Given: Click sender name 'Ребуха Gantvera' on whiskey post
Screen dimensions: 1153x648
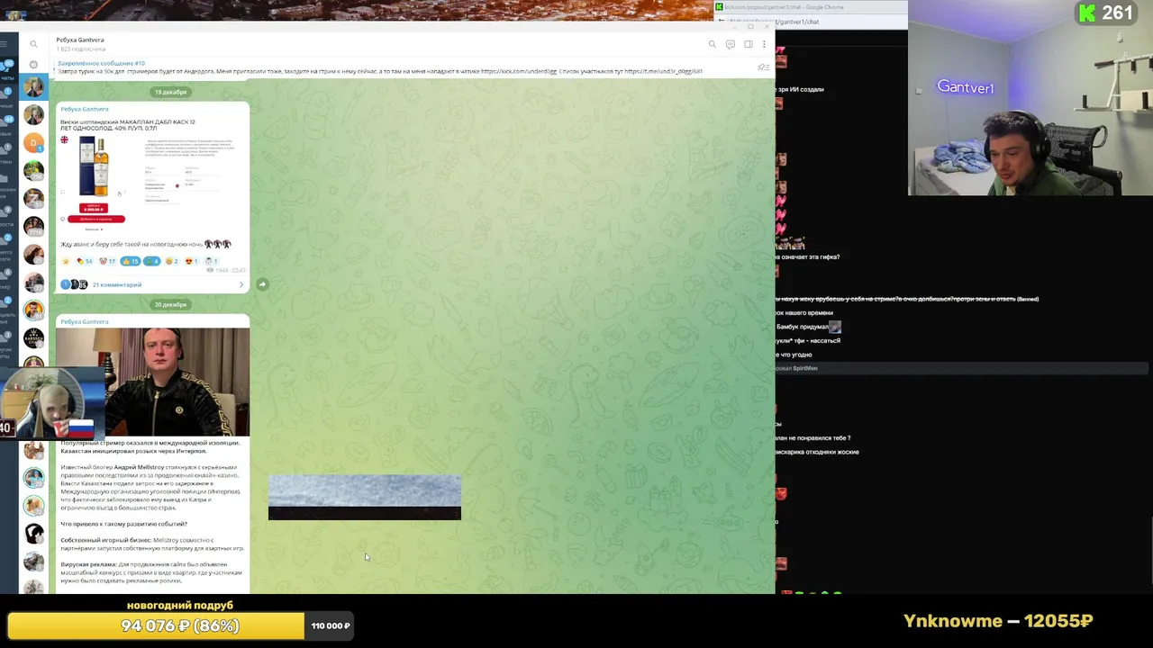Looking at the screenshot, I should [x=84, y=109].
